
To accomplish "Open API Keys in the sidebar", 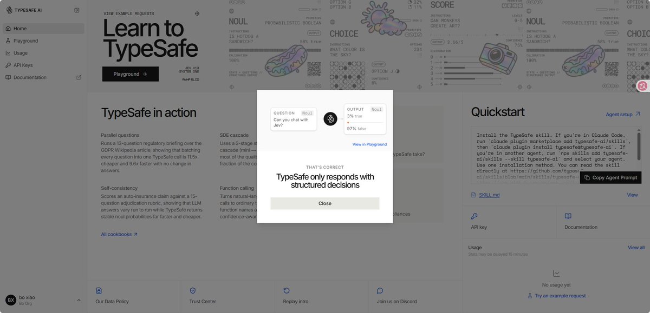I will point(43,65).
